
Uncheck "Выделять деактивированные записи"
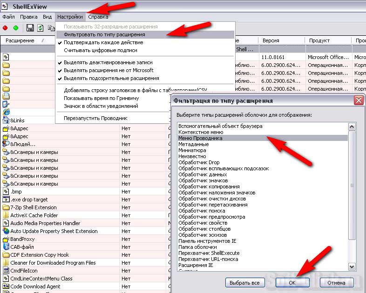pyautogui.click(x=108, y=62)
